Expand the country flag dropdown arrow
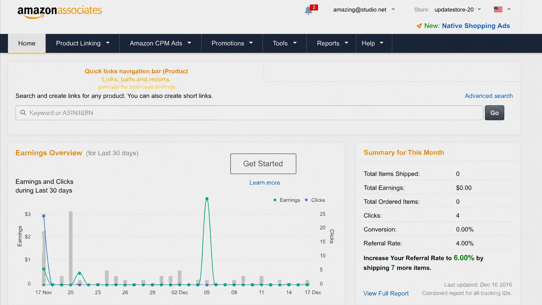 coord(509,9)
